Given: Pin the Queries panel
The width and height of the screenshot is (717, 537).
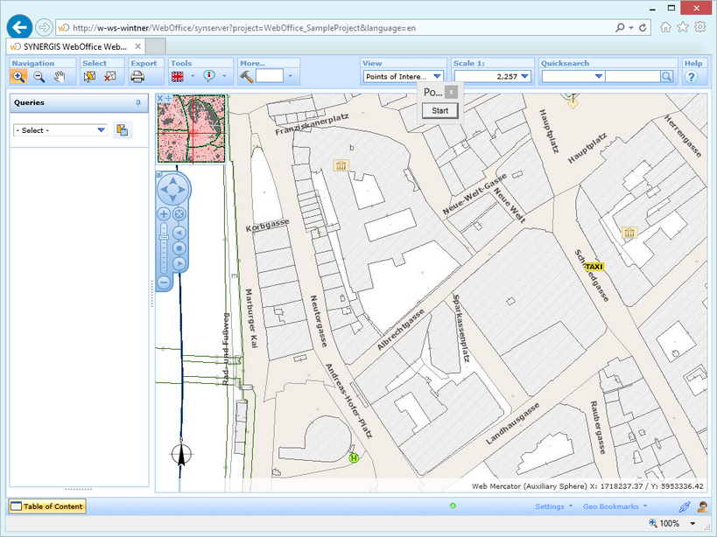Looking at the screenshot, I should pos(137,103).
